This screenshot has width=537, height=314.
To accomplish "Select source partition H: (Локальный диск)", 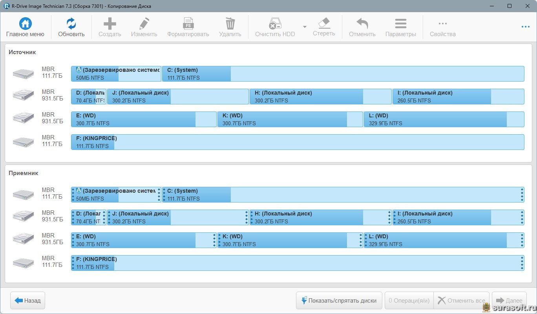I will pos(320,97).
